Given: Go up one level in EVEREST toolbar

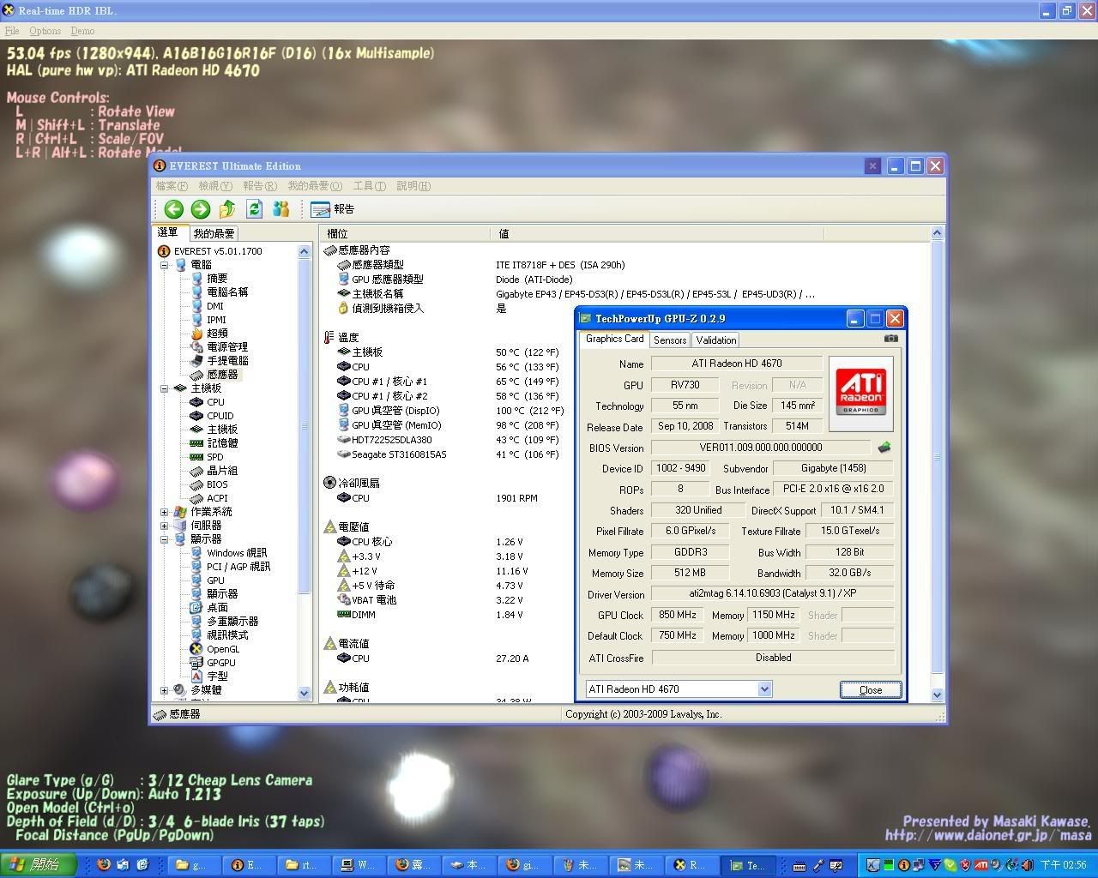Looking at the screenshot, I should (x=227, y=209).
